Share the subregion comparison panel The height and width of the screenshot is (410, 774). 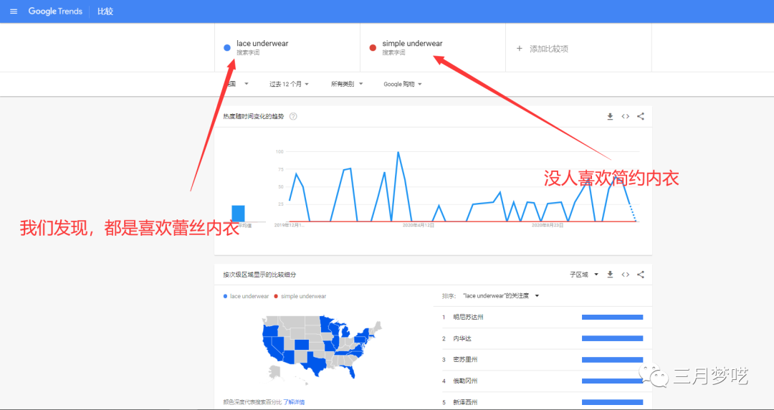pos(641,275)
